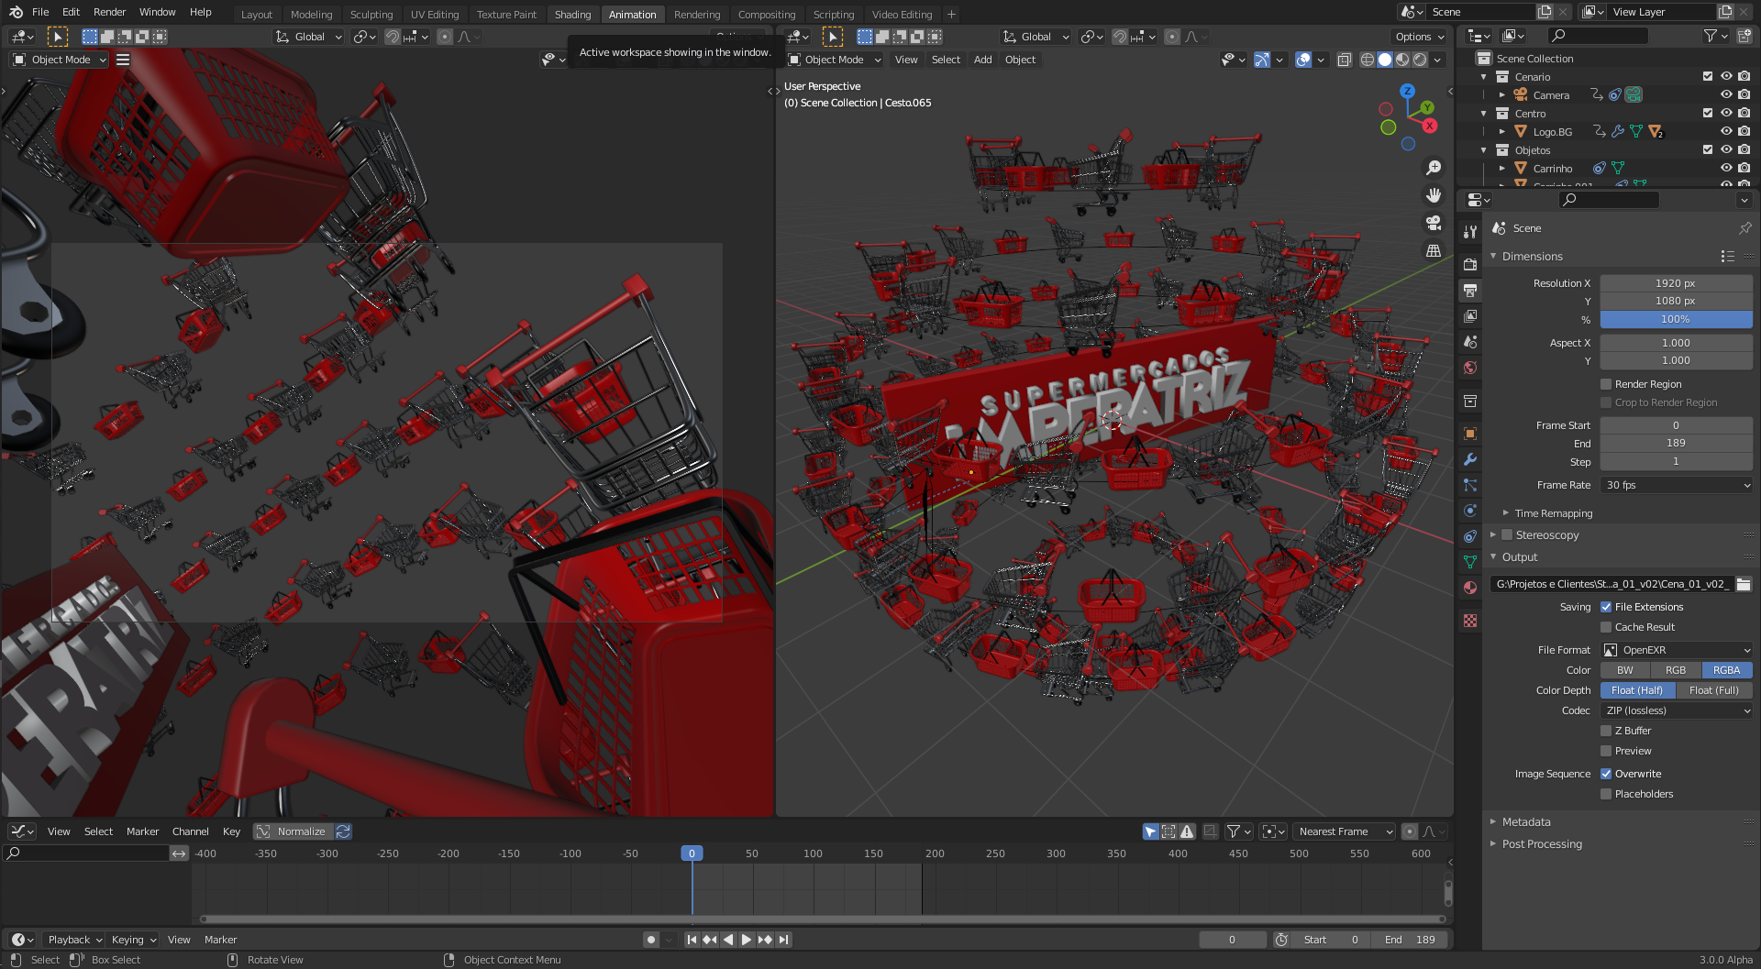Select Float (Full) color depth
The image size is (1761, 969).
pyautogui.click(x=1713, y=690)
